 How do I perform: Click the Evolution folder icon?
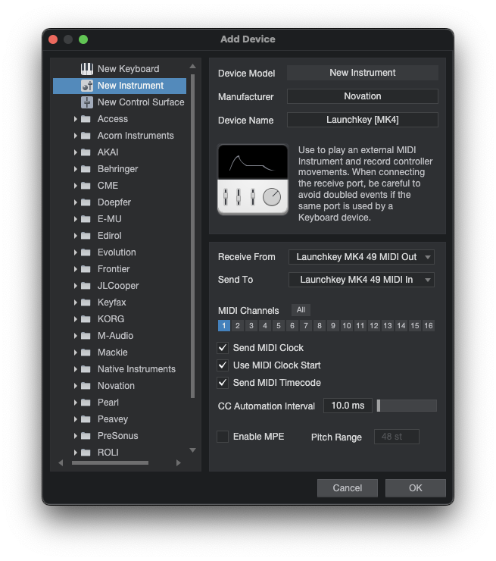[86, 252]
